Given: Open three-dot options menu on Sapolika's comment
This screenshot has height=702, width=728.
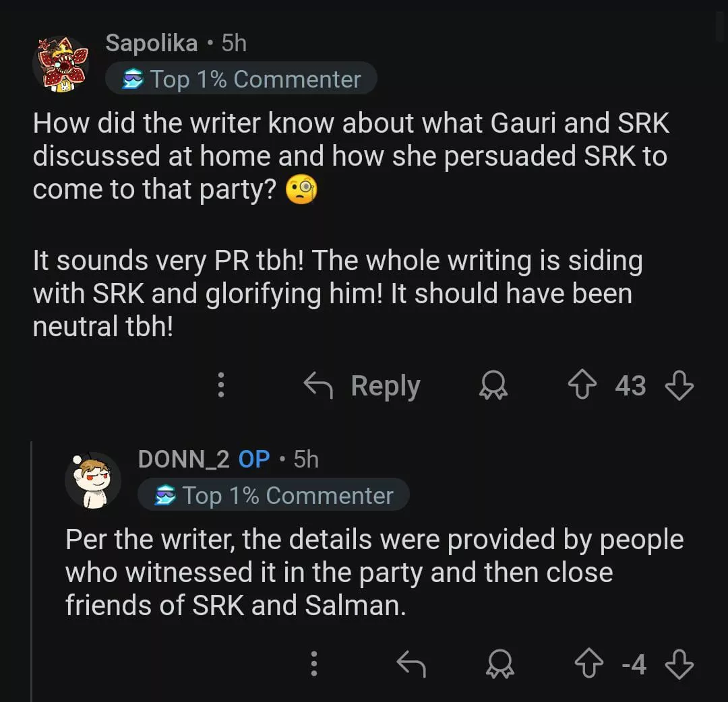Looking at the screenshot, I should click(220, 386).
